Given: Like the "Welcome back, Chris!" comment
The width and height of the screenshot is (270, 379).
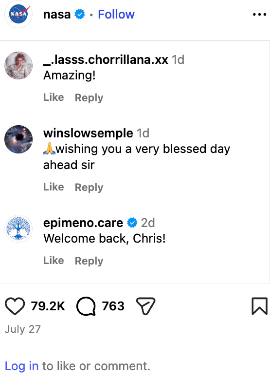Looking at the screenshot, I should 54,260.
